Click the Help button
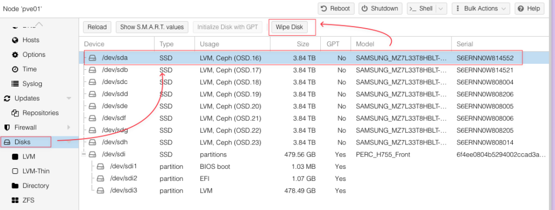The width and height of the screenshot is (555, 210). [x=530, y=9]
